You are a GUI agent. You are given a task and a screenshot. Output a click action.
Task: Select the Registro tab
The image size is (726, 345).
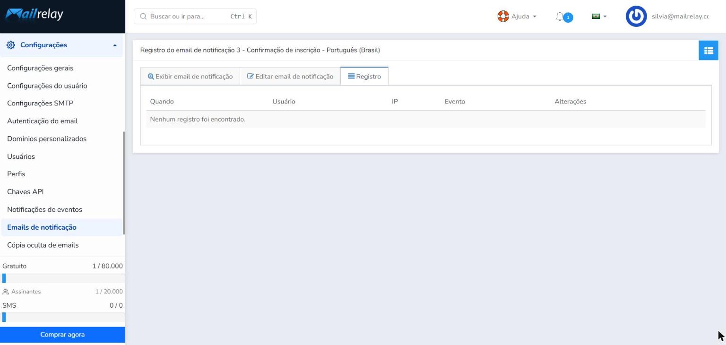(x=364, y=77)
